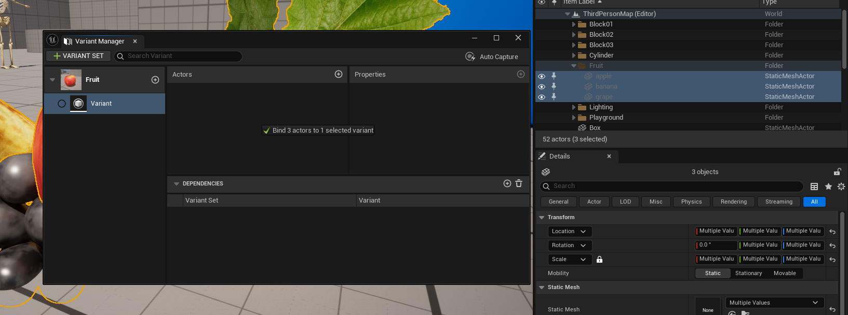Click the Outliner header eye icon
Image resolution: width=848 pixels, height=315 pixels.
(x=542, y=2)
